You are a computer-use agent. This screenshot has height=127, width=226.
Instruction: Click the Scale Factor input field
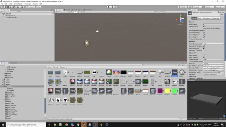pyautogui.click(x=213, y=24)
